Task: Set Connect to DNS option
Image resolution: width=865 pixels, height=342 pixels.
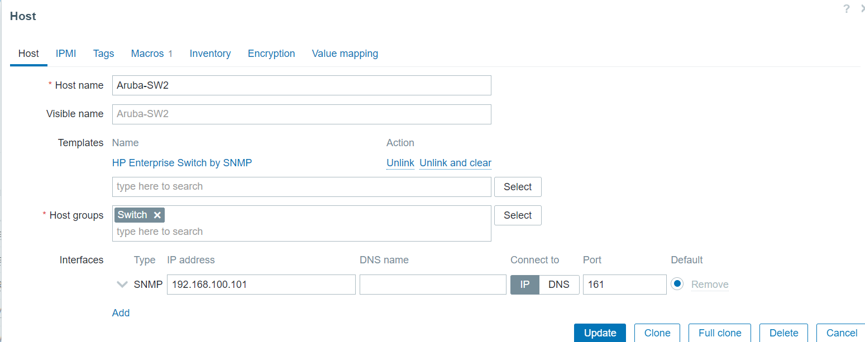Action: click(559, 285)
